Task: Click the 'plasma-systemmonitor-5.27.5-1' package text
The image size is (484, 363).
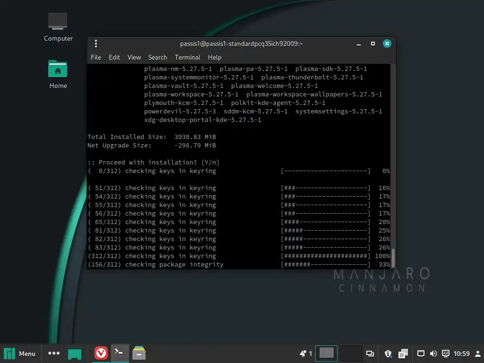Action: pos(199,78)
